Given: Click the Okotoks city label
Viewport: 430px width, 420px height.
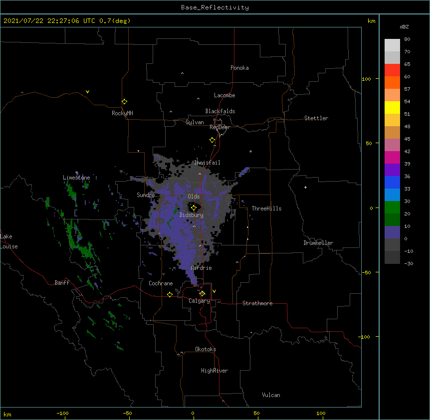Looking at the screenshot, I should (x=206, y=349).
